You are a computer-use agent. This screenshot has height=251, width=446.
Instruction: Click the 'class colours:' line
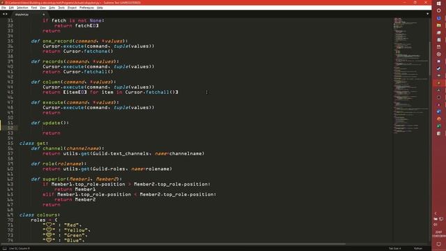click(x=40, y=215)
